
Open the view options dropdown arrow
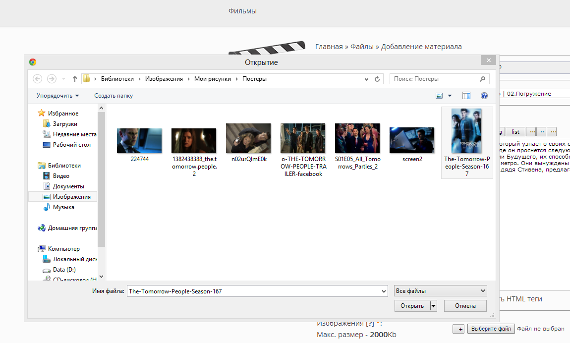point(450,96)
